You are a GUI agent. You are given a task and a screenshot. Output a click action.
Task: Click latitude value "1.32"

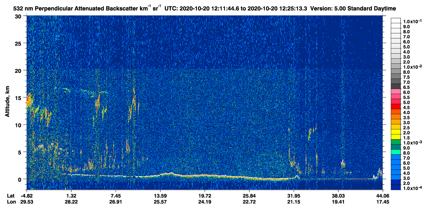pos(71,196)
